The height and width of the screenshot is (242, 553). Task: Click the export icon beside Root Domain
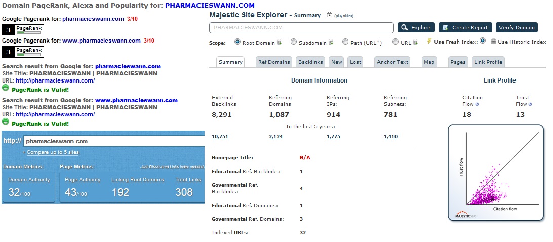(279, 43)
